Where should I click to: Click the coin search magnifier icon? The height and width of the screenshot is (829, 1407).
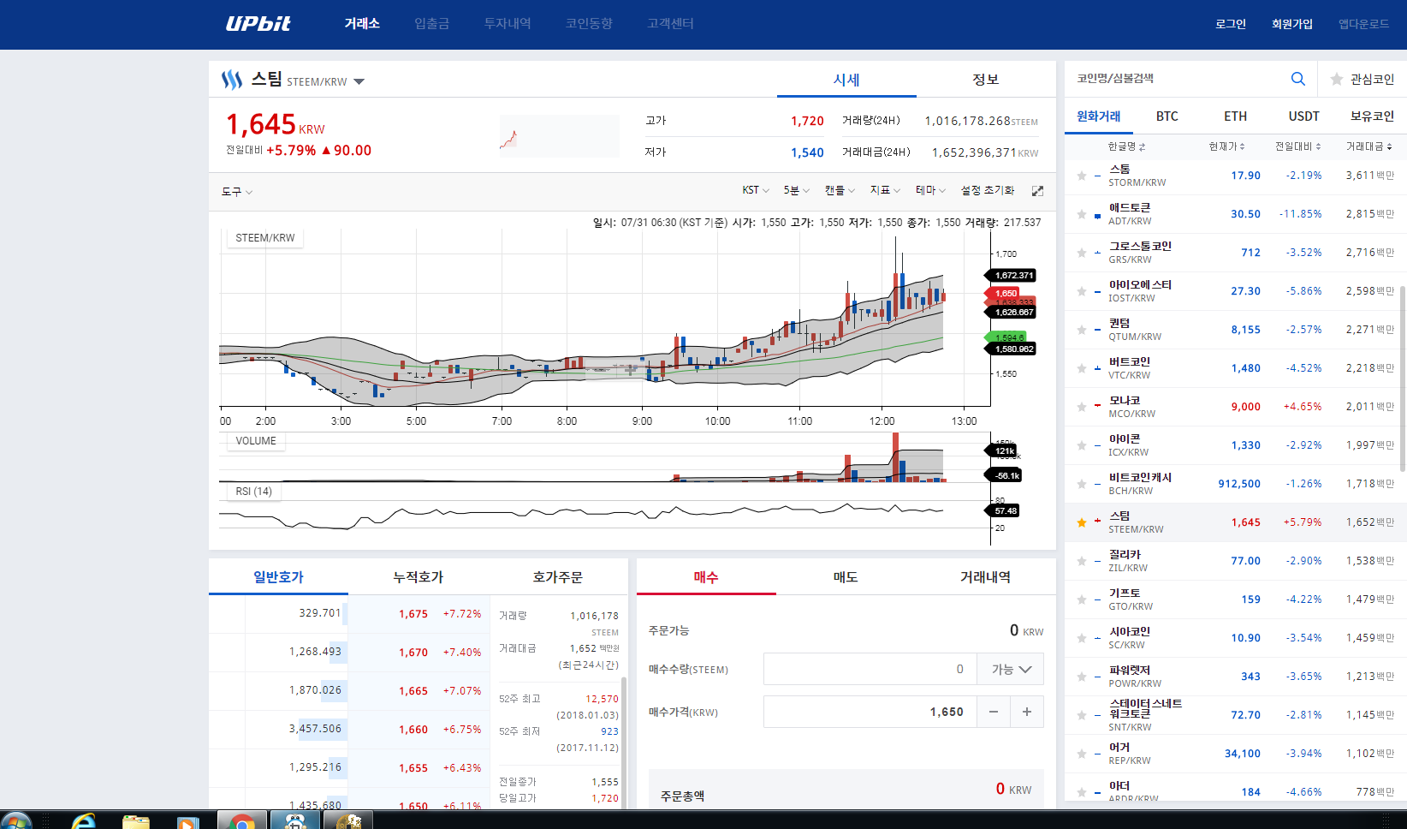(x=1297, y=79)
